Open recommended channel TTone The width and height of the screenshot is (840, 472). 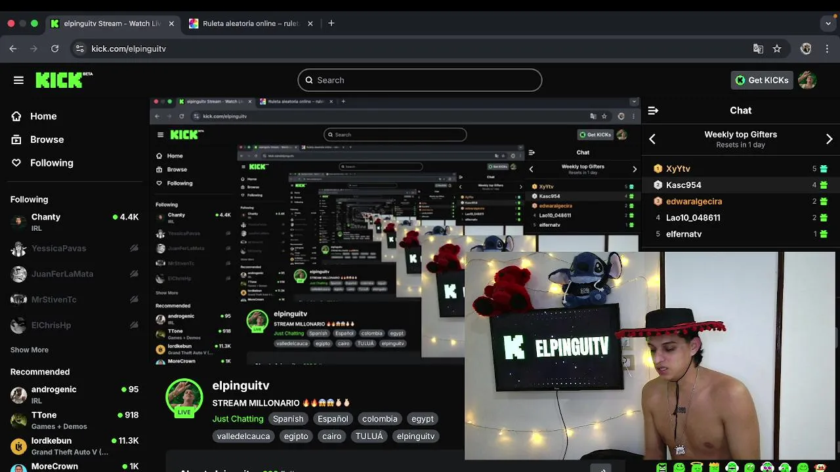click(x=75, y=420)
